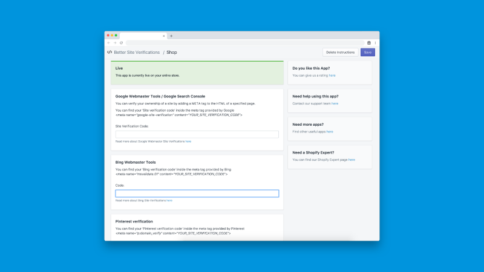484x272 pixels.
Task: Save the verification settings
Action: click(x=368, y=53)
